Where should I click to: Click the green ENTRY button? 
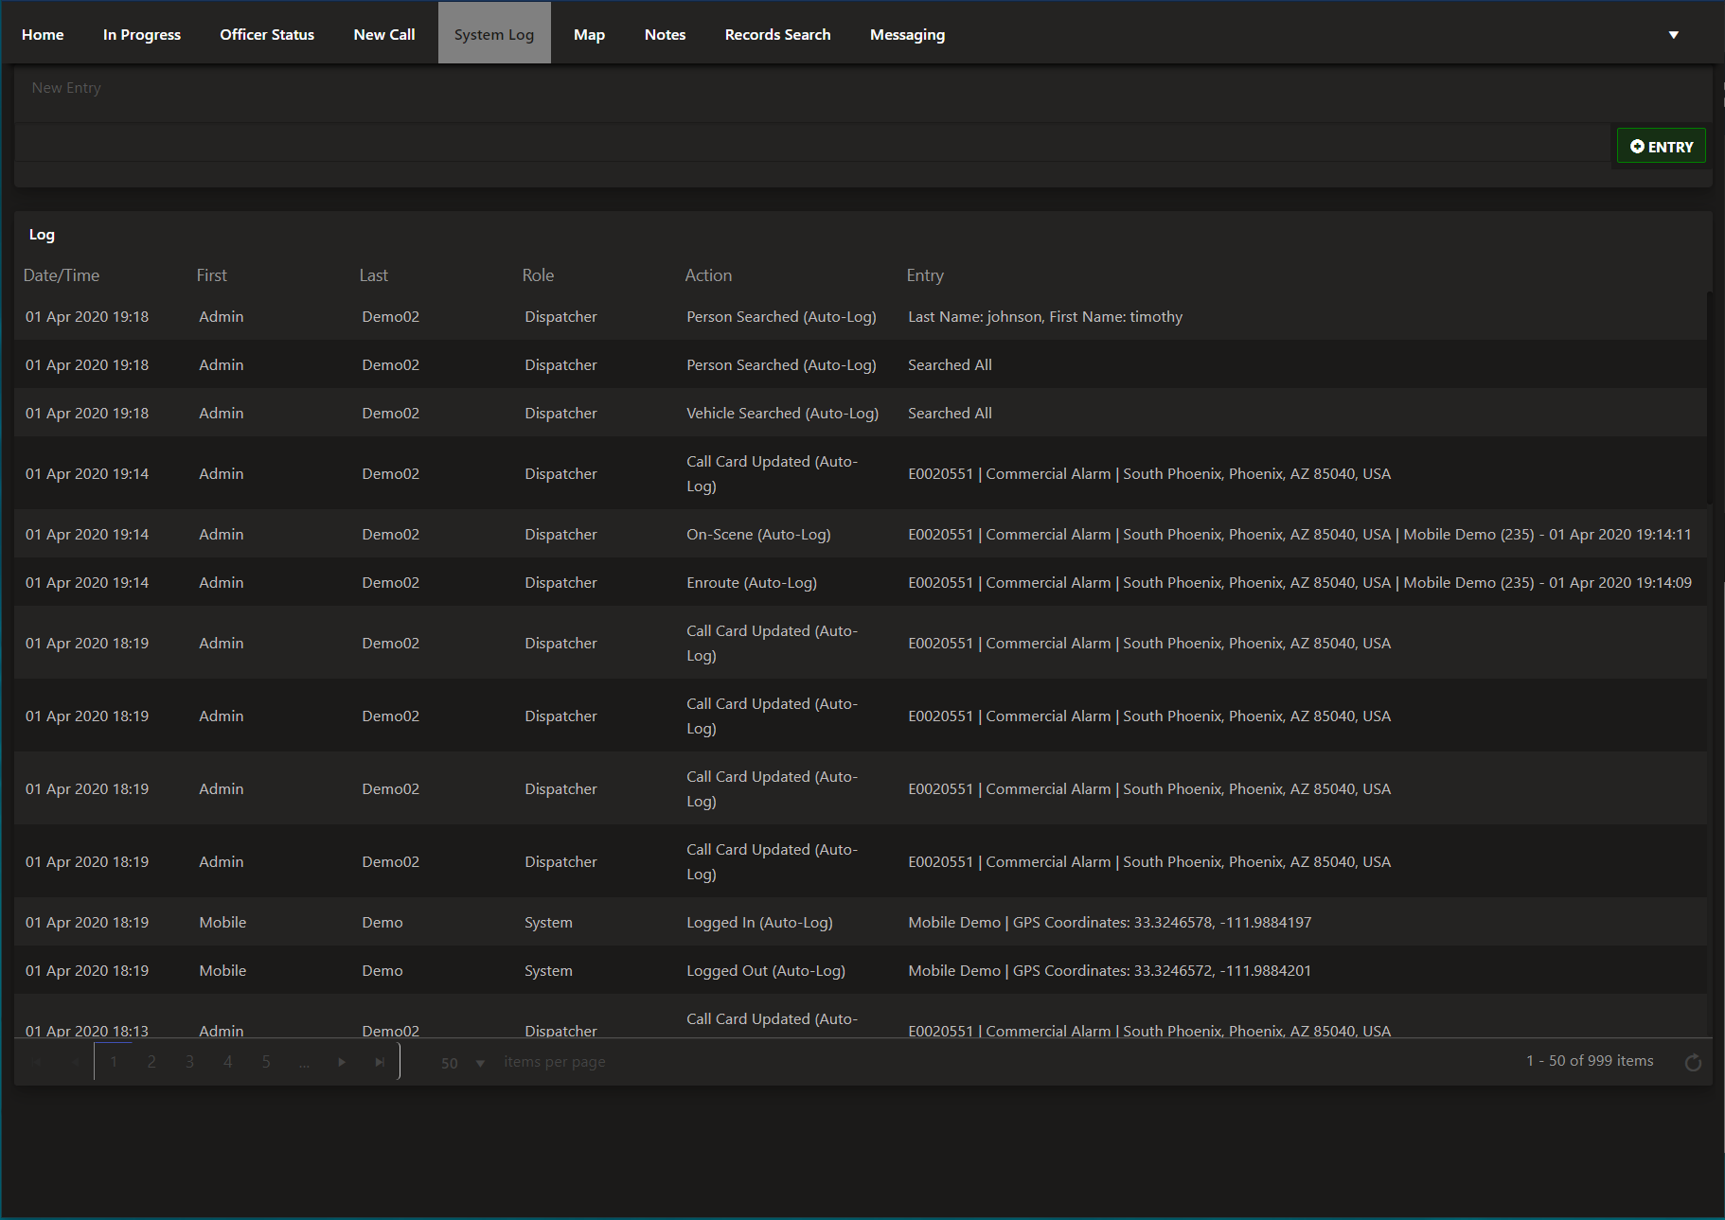click(x=1661, y=147)
